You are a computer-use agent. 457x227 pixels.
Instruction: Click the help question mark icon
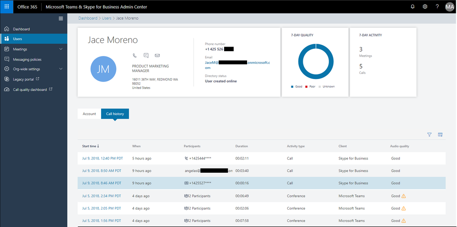click(x=437, y=7)
